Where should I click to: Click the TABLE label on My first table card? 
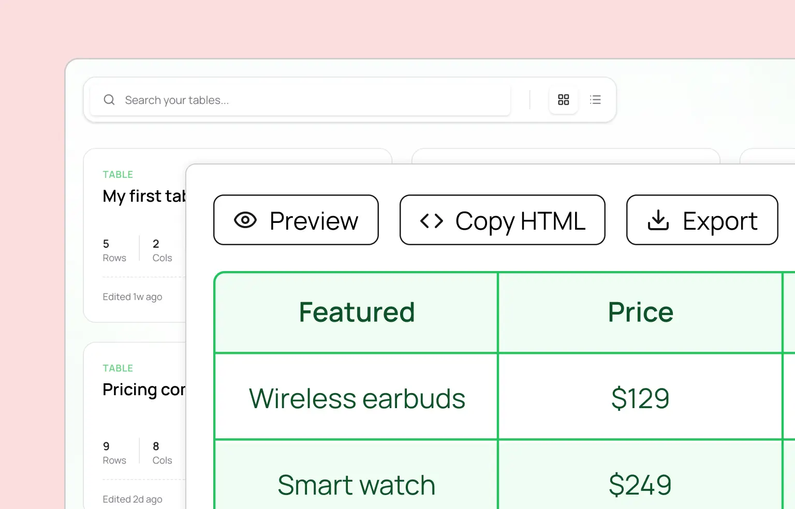point(118,174)
